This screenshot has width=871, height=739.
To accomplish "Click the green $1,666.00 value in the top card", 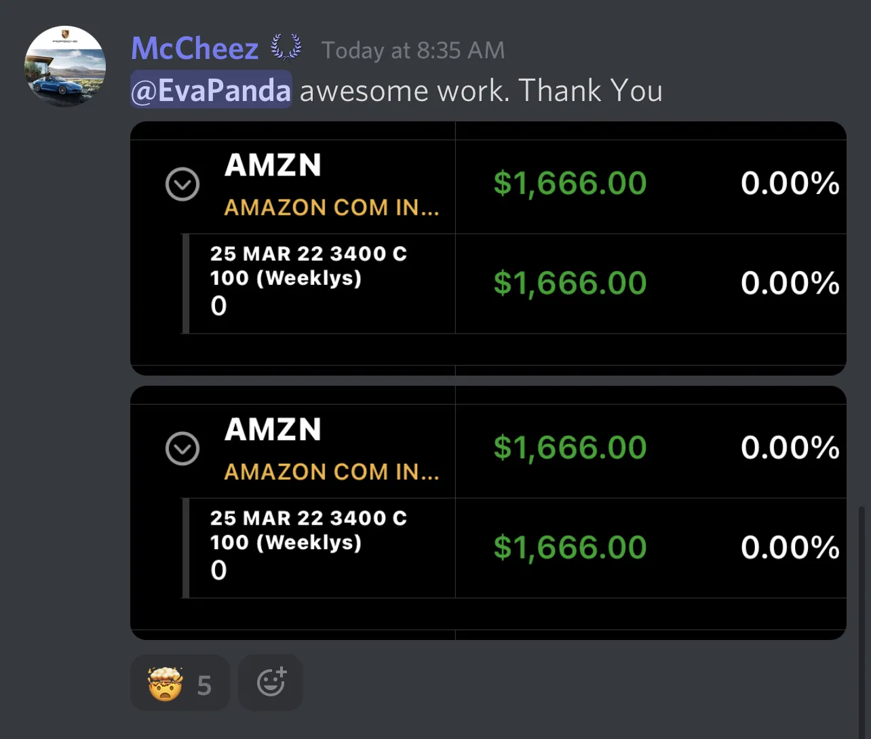I will [x=570, y=182].
